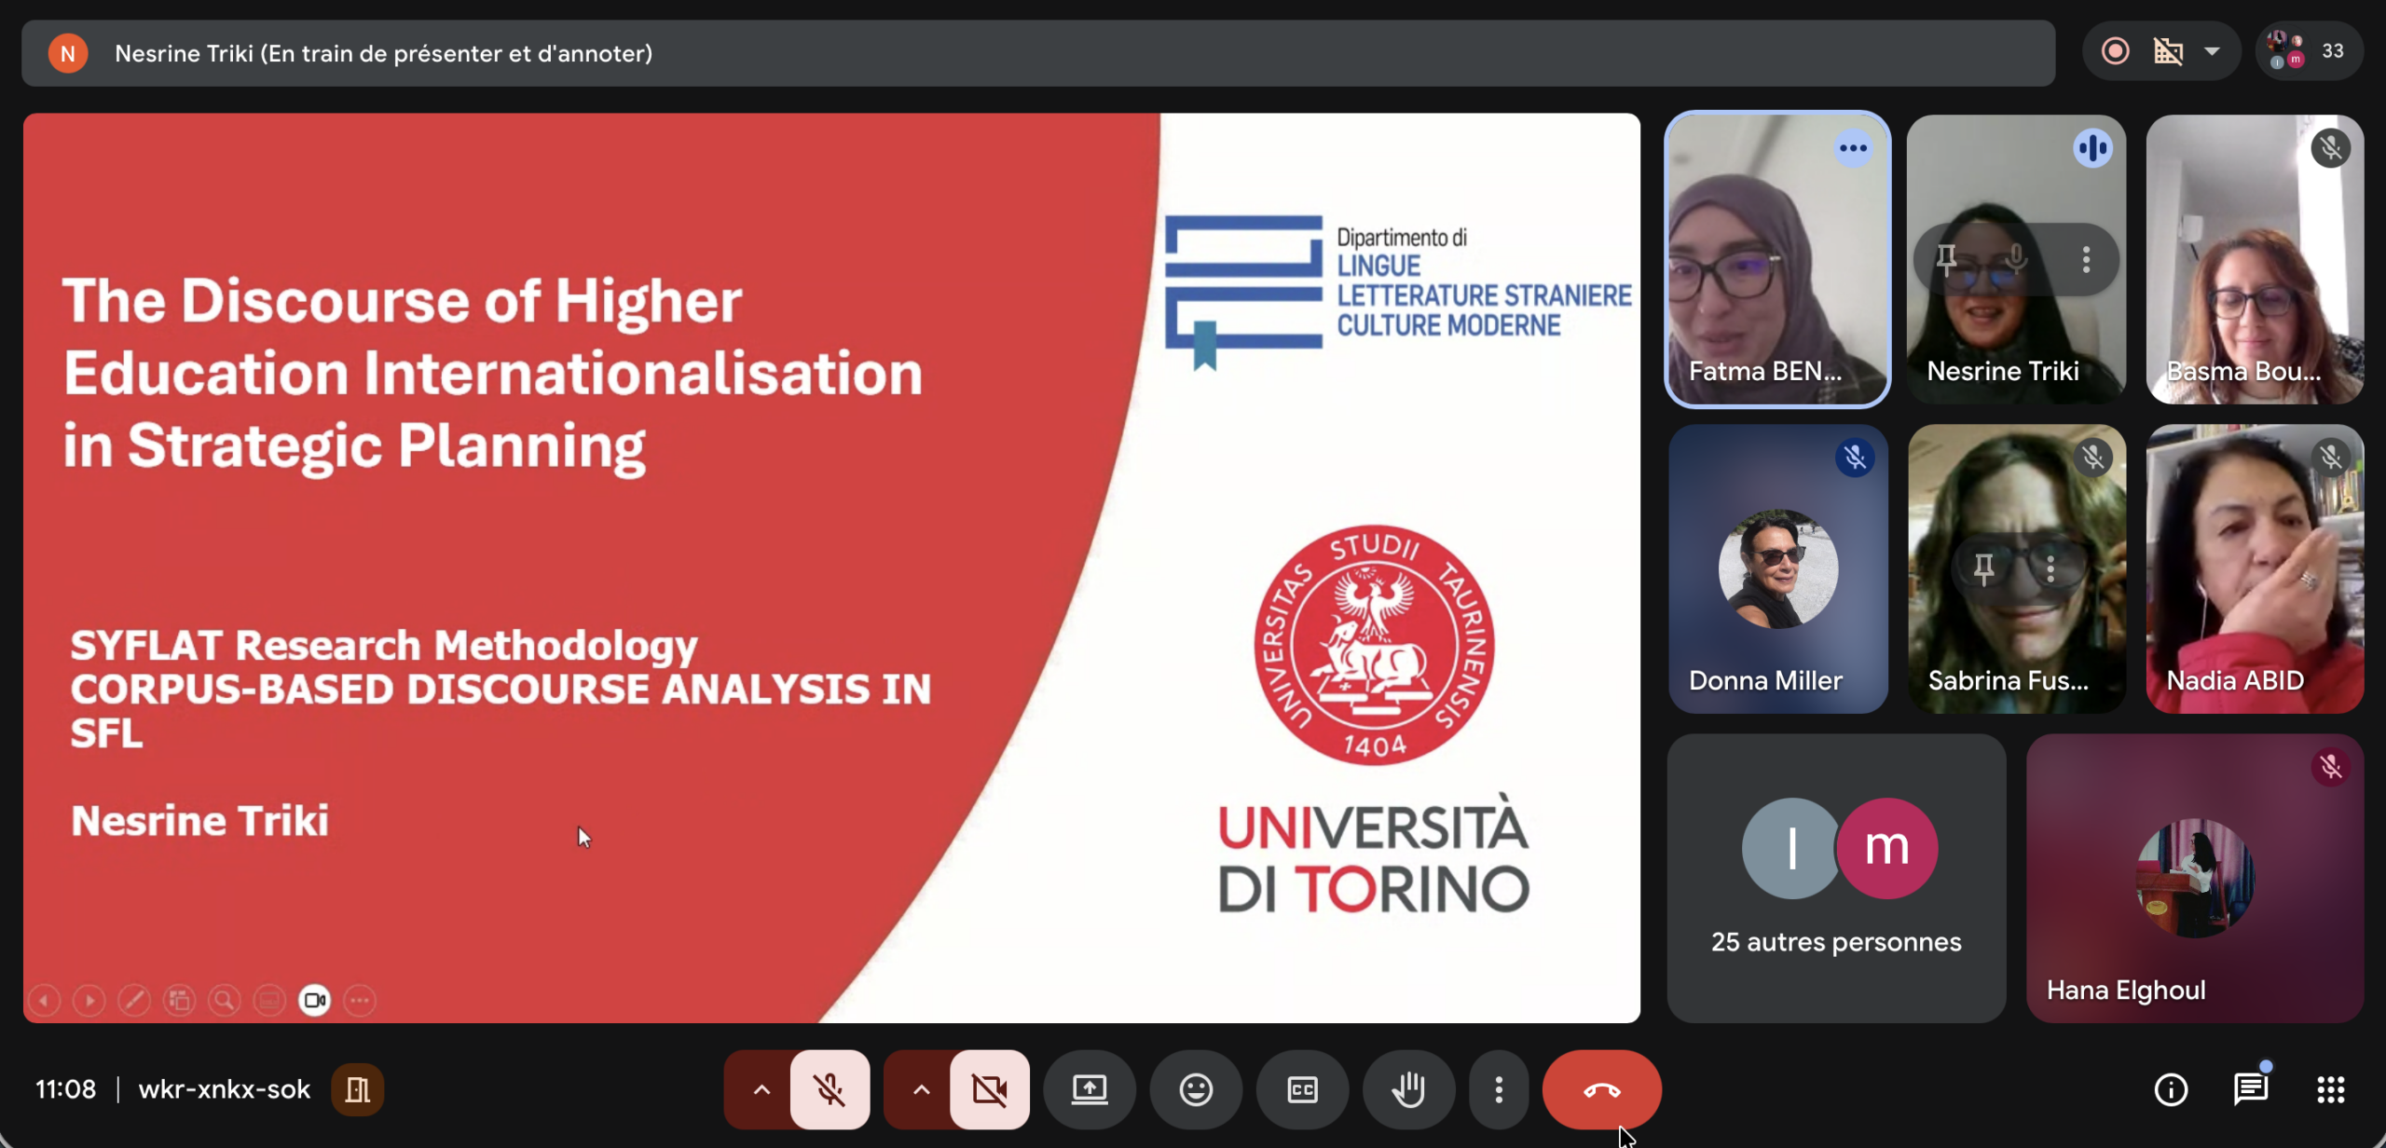Toggle the microphone mute button

tap(830, 1089)
